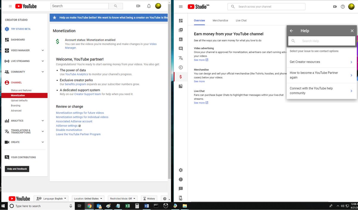358x210 pixels.
Task: Click Try Studio Beta
Action: pos(18,29)
